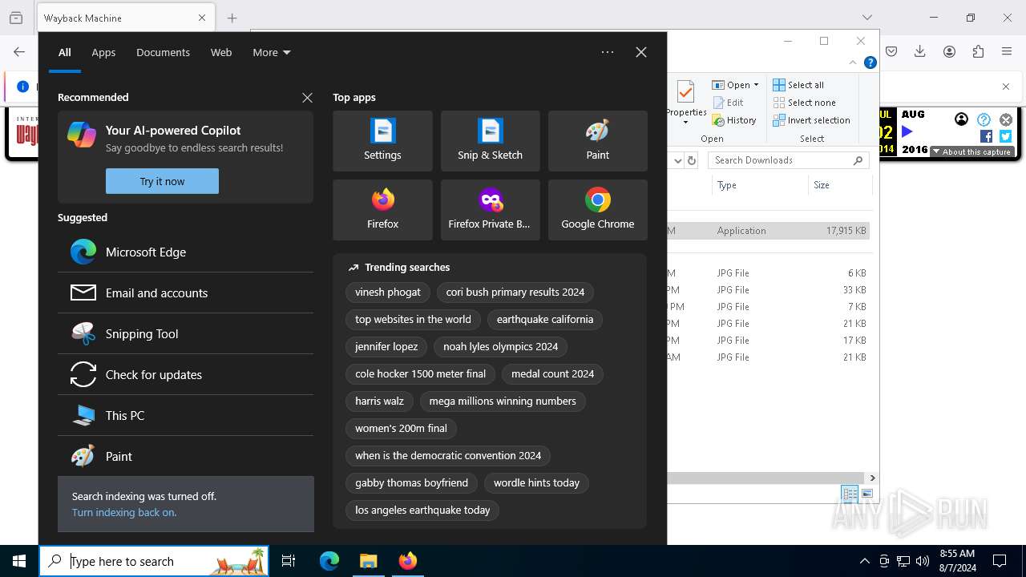Launch Snip & Sketch tile
This screenshot has height=577, width=1026.
tap(490, 141)
